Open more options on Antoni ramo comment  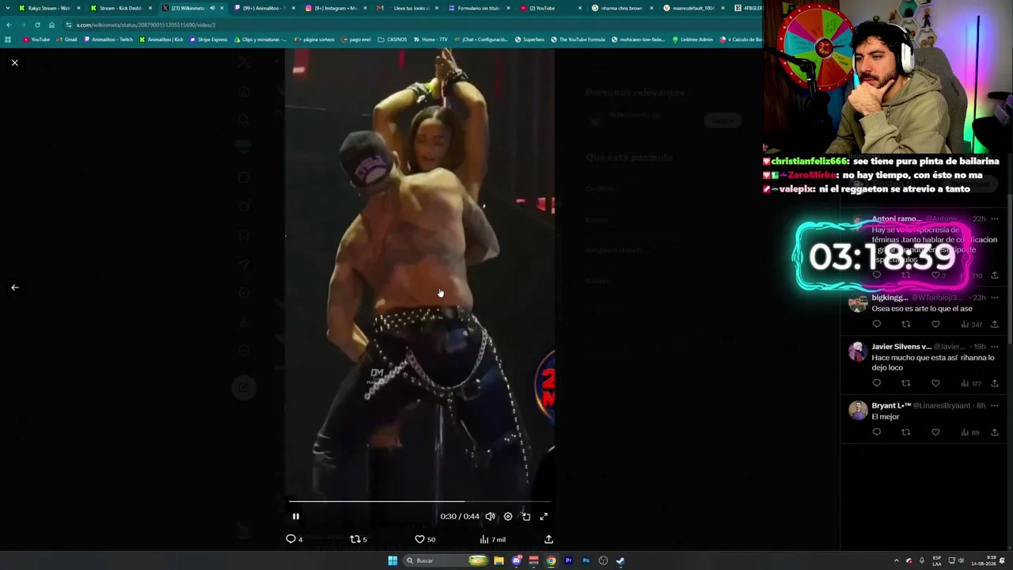coord(995,218)
